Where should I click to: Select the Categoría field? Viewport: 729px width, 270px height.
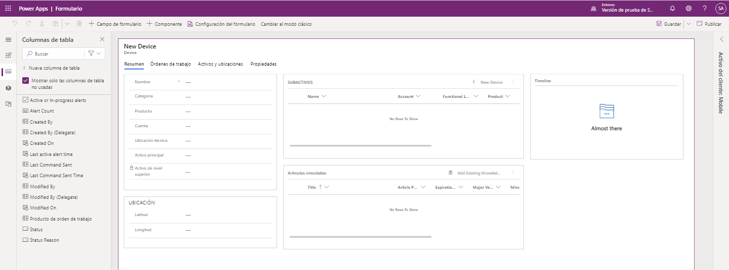[x=200, y=97]
